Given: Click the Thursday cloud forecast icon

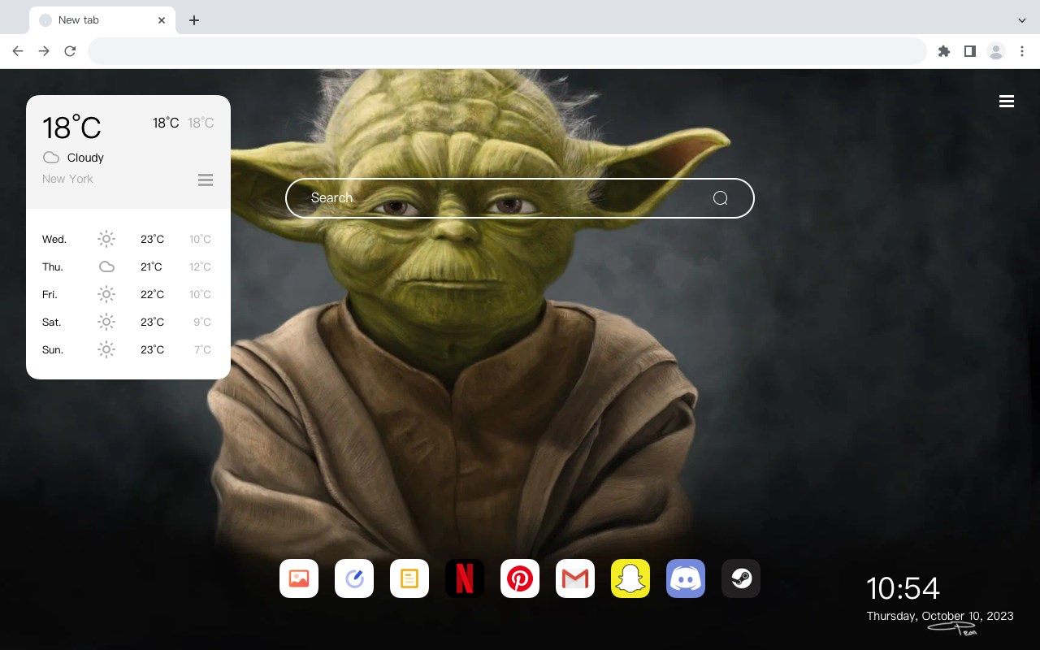Looking at the screenshot, I should coord(106,266).
